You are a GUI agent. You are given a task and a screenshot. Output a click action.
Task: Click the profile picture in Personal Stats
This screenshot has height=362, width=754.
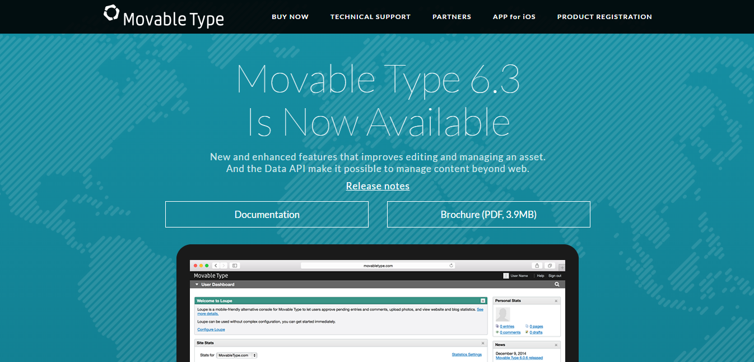tap(502, 314)
